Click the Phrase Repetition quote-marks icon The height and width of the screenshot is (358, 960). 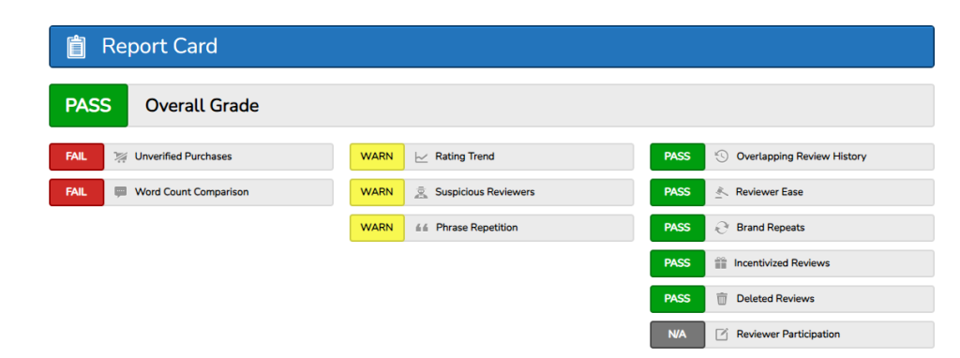[x=421, y=228]
